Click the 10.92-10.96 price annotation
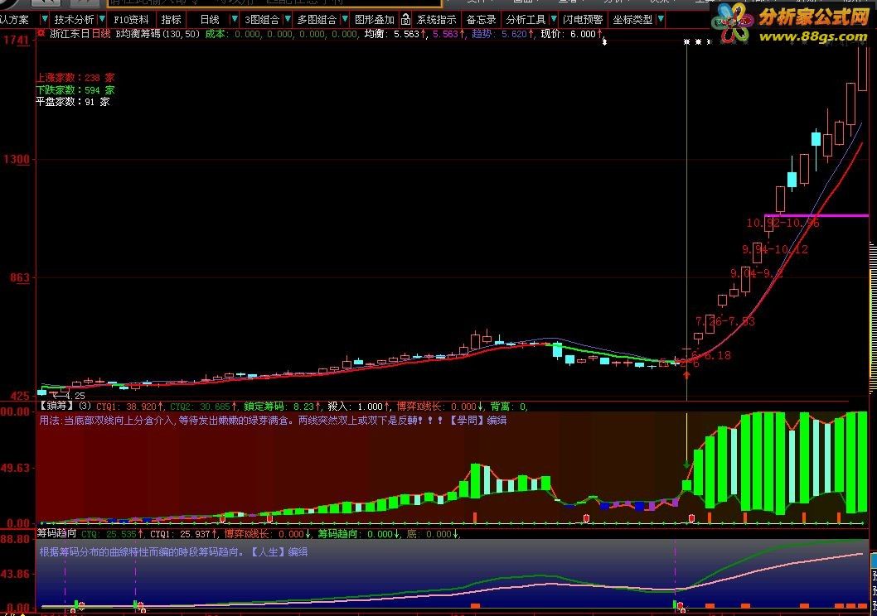 783,224
